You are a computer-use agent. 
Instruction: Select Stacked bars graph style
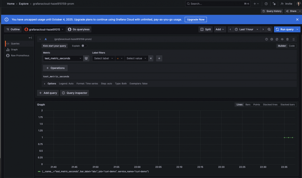287,105
